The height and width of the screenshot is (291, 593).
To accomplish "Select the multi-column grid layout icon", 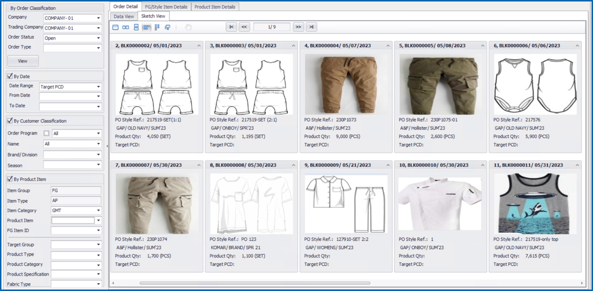I will [146, 27].
